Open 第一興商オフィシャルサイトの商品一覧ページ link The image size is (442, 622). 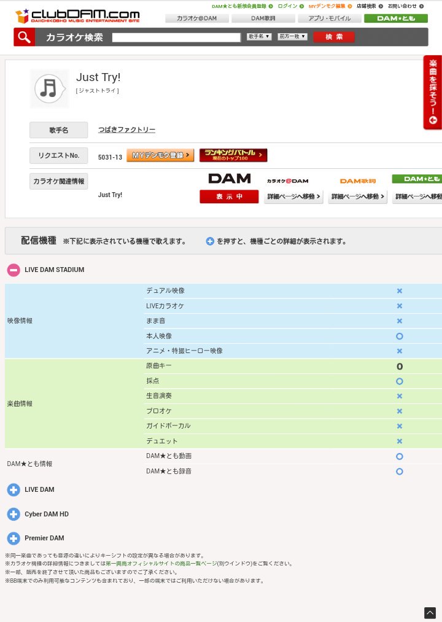point(161,564)
